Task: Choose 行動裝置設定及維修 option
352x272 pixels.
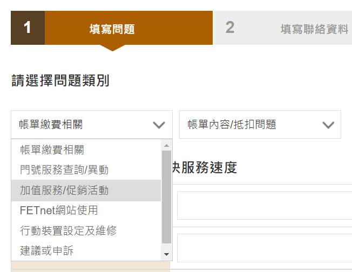Action: (x=86, y=230)
